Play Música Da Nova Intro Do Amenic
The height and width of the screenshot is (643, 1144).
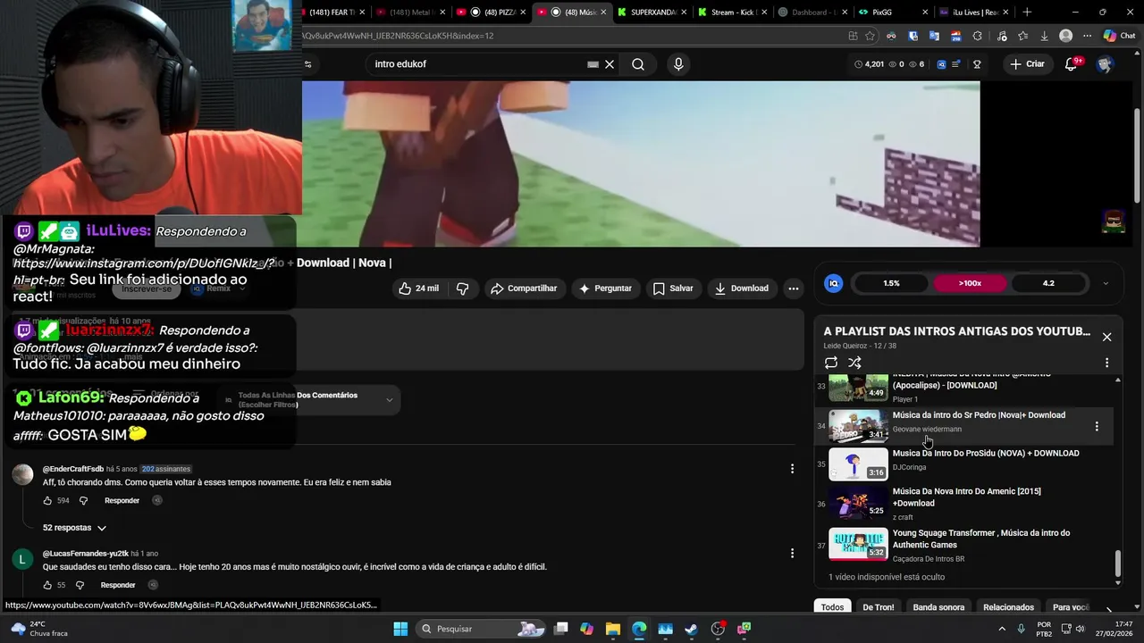[965, 504]
